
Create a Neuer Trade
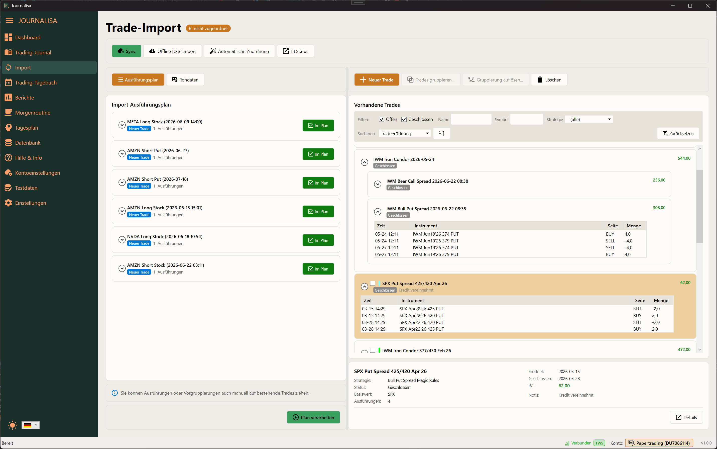click(x=377, y=79)
